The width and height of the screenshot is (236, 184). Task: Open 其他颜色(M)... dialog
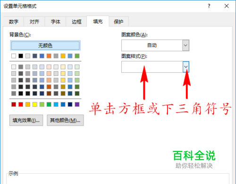[x=65, y=120]
